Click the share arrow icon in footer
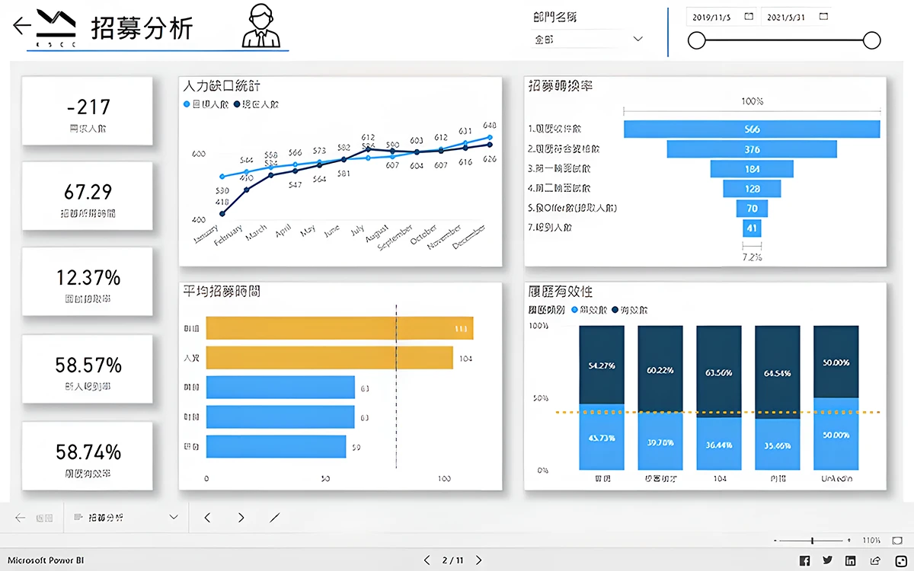 coord(874,560)
